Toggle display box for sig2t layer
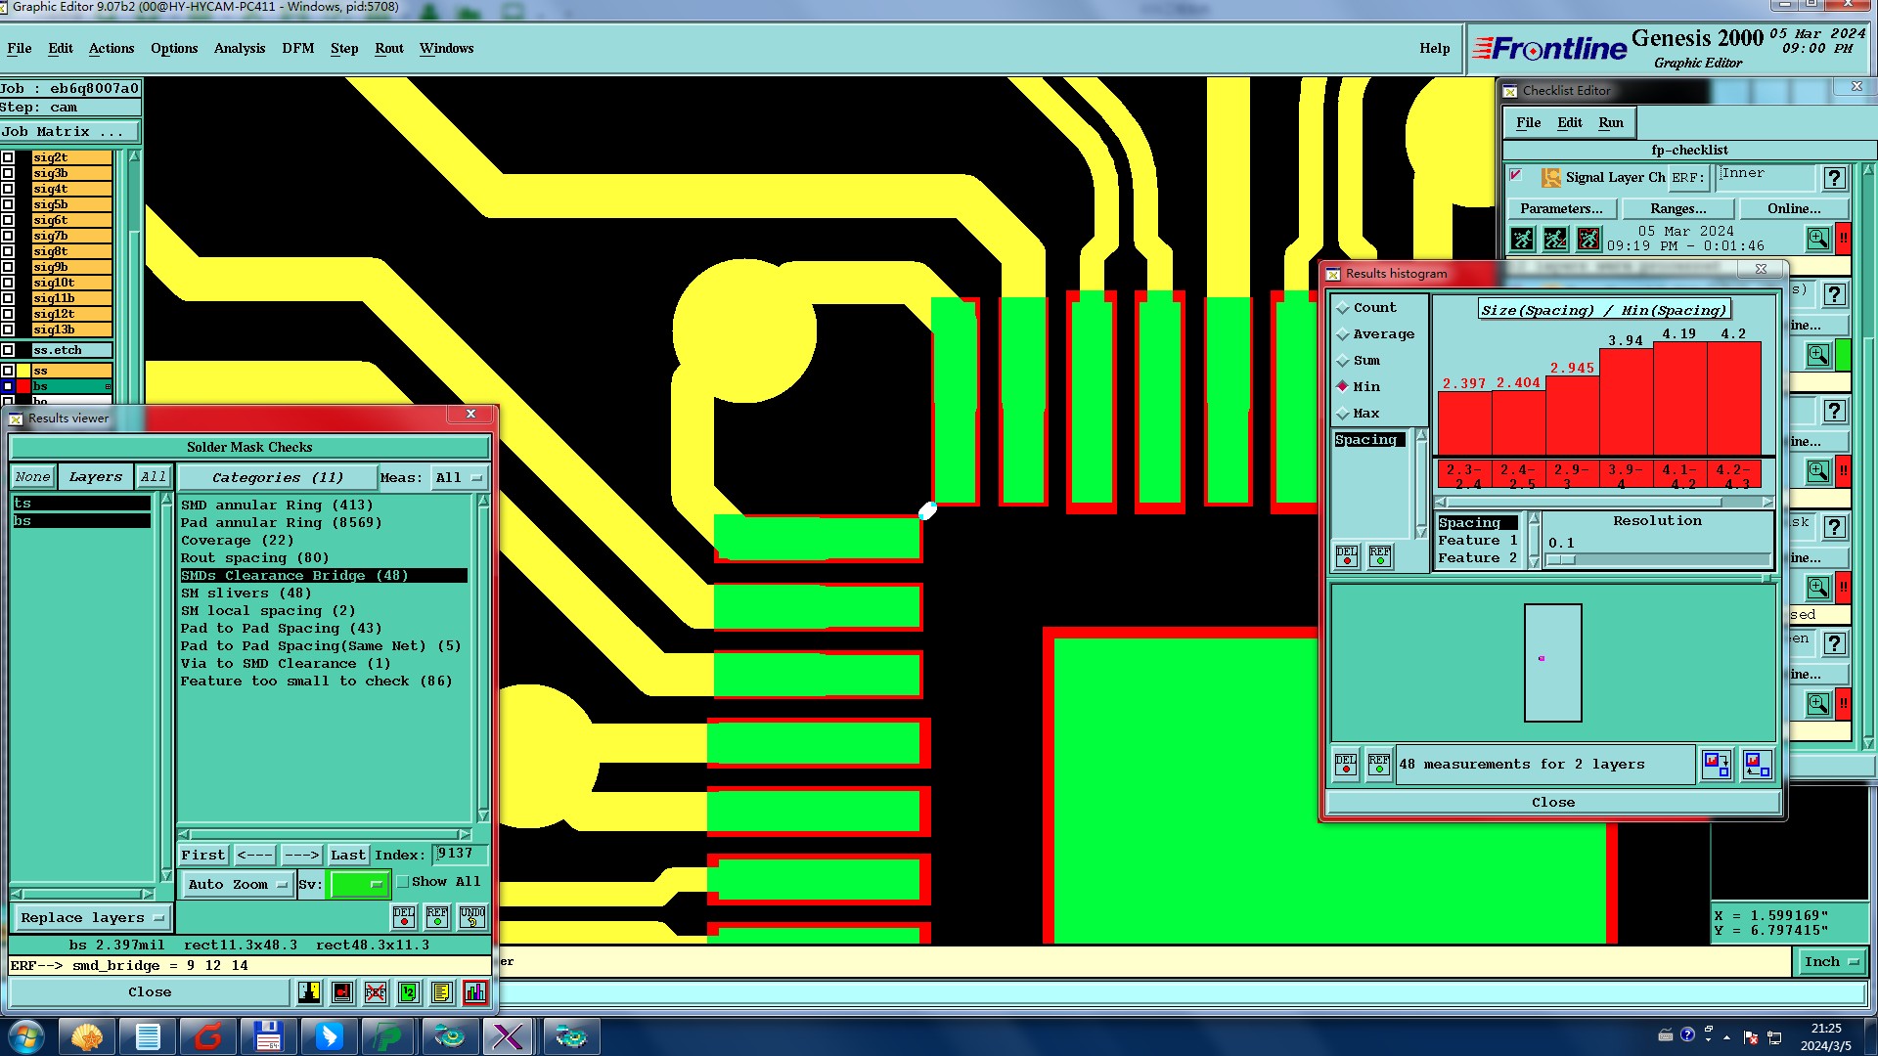Viewport: 1878px width, 1056px height. click(8, 157)
